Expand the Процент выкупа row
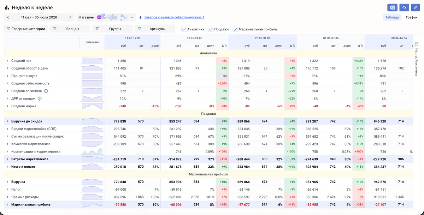Viewport: 424px width, 215px height. (7, 76)
